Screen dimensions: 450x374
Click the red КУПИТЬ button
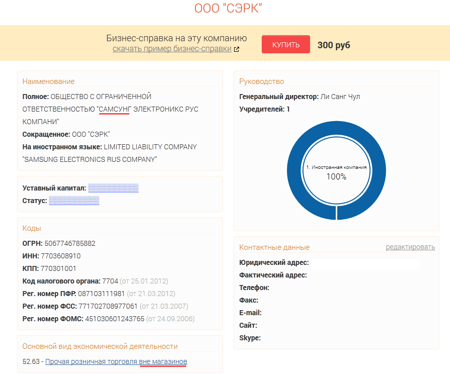[285, 44]
